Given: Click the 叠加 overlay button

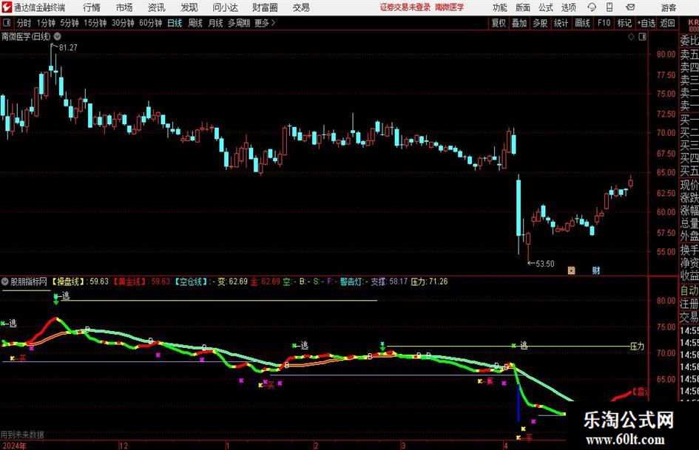Looking at the screenshot, I should (519, 23).
